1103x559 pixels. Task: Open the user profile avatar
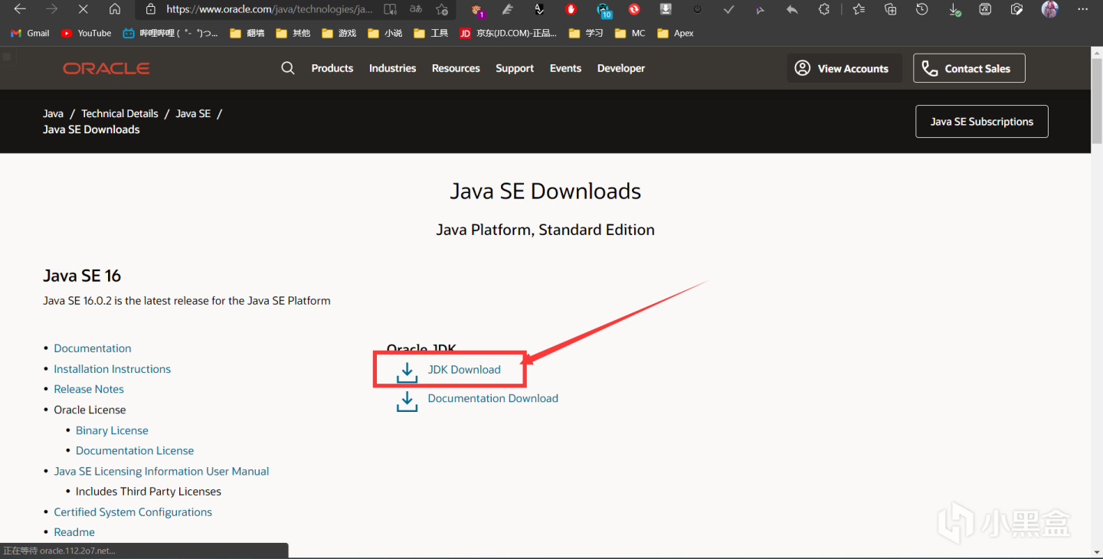tap(1049, 9)
